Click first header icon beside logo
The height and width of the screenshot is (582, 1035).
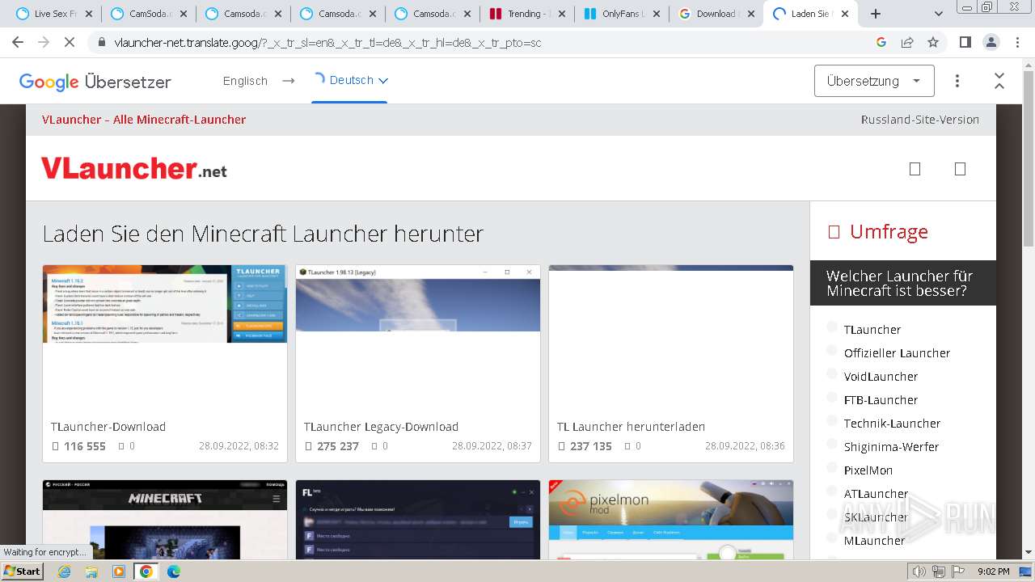915,169
